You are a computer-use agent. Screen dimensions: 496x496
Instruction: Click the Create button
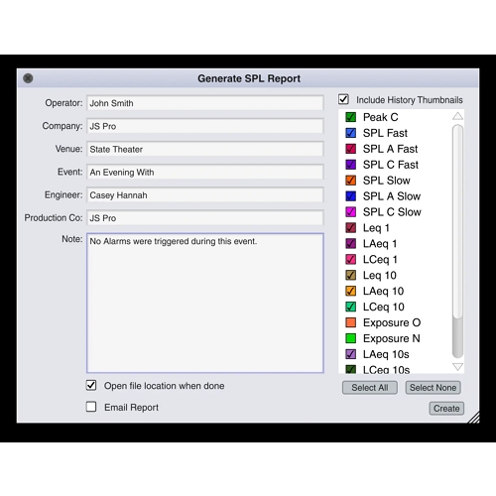pyautogui.click(x=446, y=409)
